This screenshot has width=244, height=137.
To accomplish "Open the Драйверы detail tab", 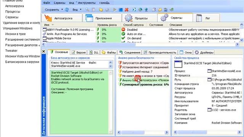I will [204, 53].
